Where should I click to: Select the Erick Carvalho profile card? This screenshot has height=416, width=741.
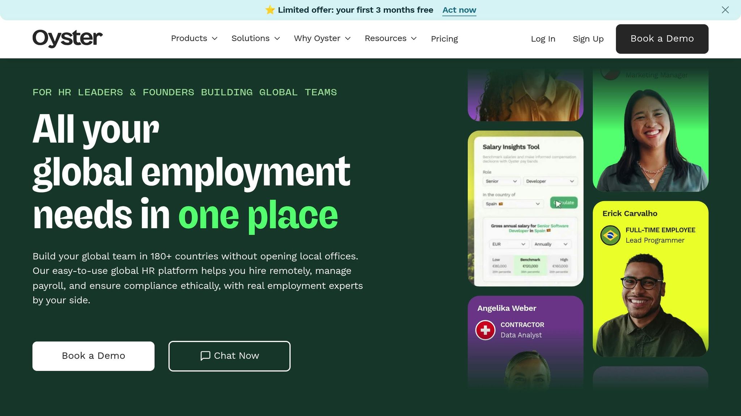pyautogui.click(x=650, y=279)
